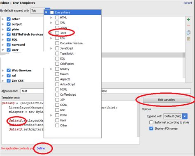Check the Other context checkbox
Image resolution: width=195 pixels, height=156 pixels.
[x=57, y=125]
